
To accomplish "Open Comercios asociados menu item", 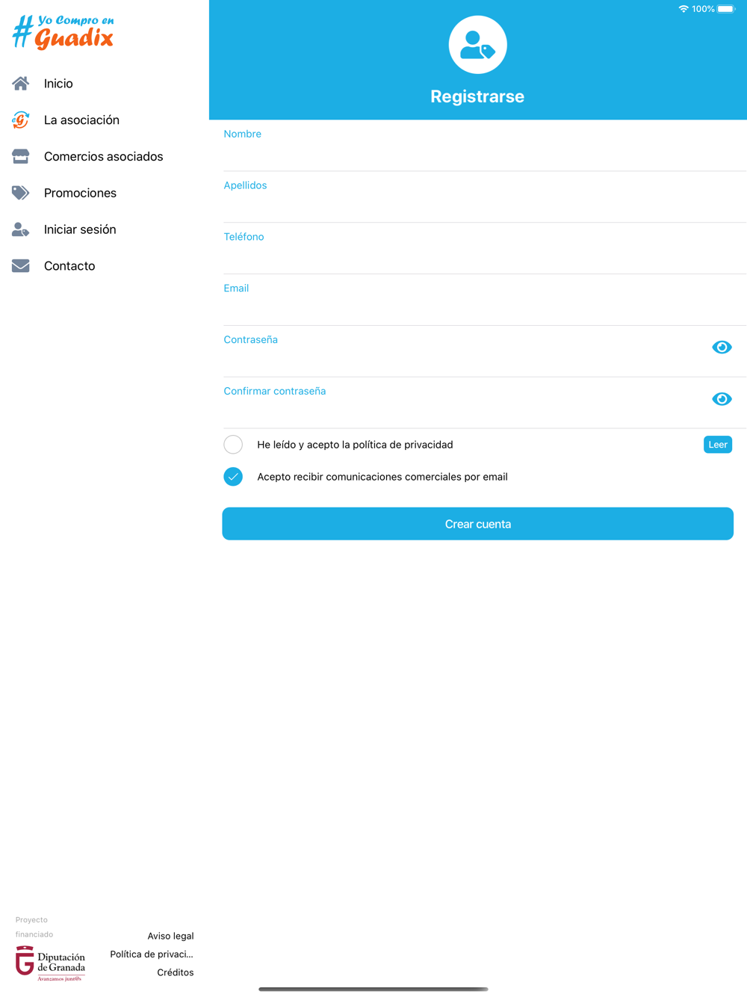I will pos(105,156).
